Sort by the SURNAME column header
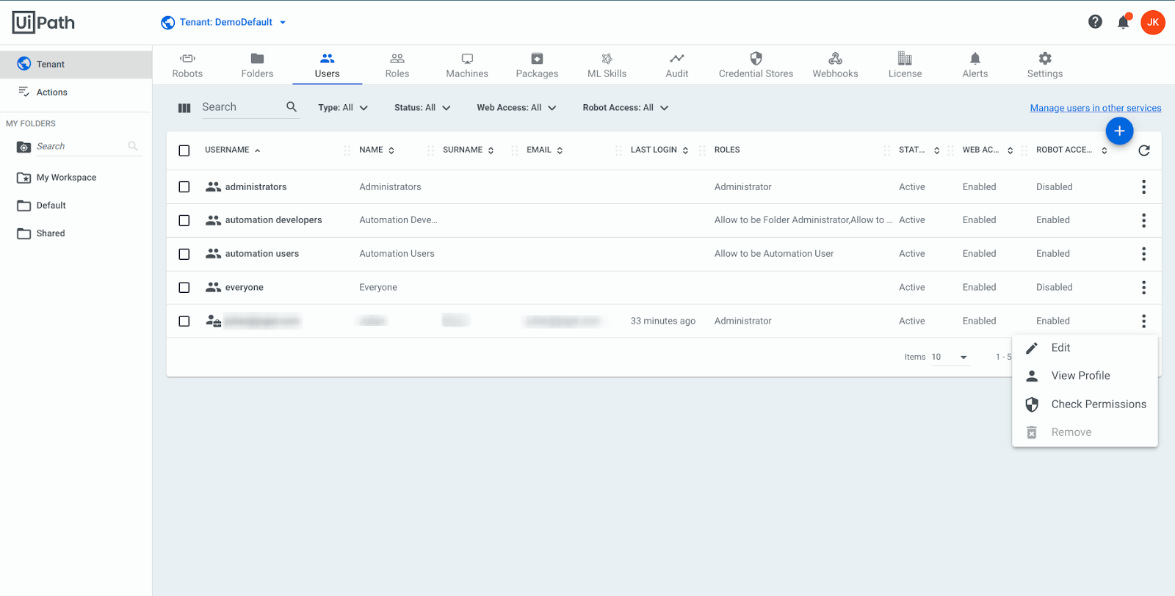Viewport: 1175px width, 596px height. pos(468,150)
